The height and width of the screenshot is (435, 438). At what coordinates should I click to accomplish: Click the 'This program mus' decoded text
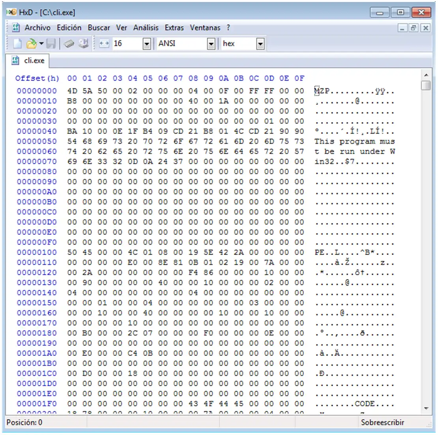[354, 141]
